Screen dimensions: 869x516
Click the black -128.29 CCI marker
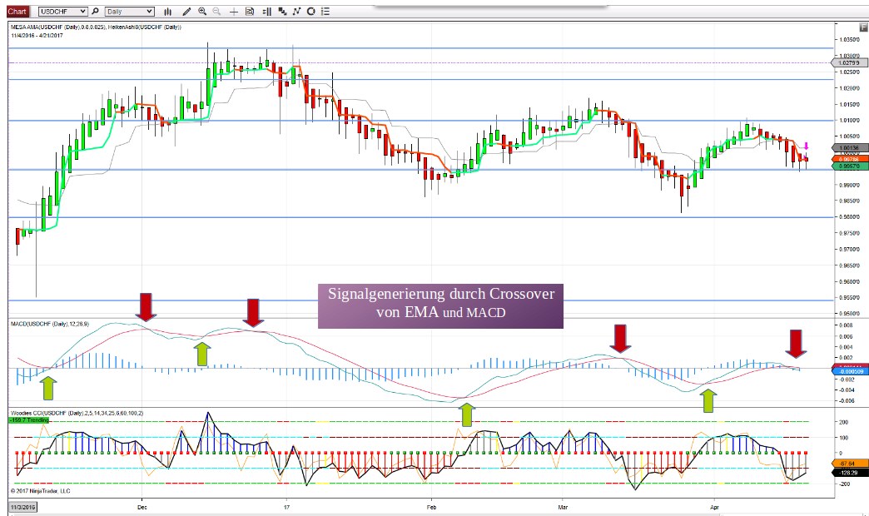pos(849,473)
